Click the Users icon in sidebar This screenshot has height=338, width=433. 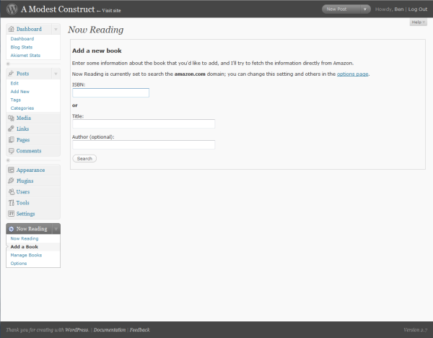pyautogui.click(x=12, y=191)
